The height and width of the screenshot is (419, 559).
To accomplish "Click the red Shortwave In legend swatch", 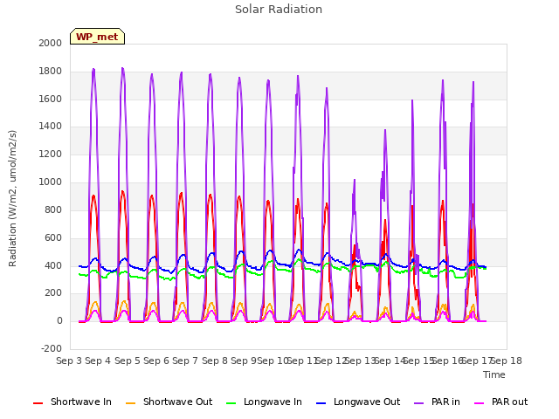I will 38,403.
